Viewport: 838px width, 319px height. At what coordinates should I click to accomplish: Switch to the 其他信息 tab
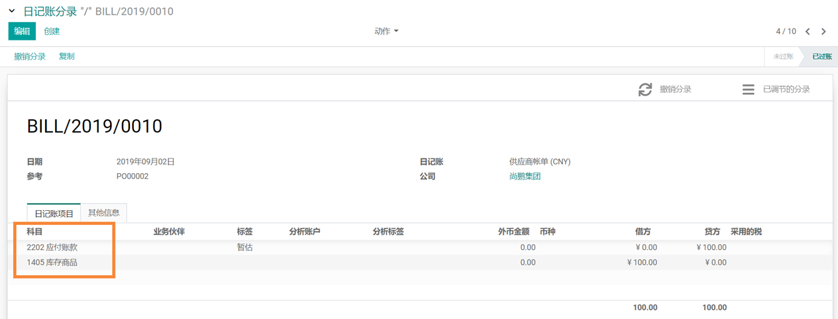pyautogui.click(x=103, y=213)
